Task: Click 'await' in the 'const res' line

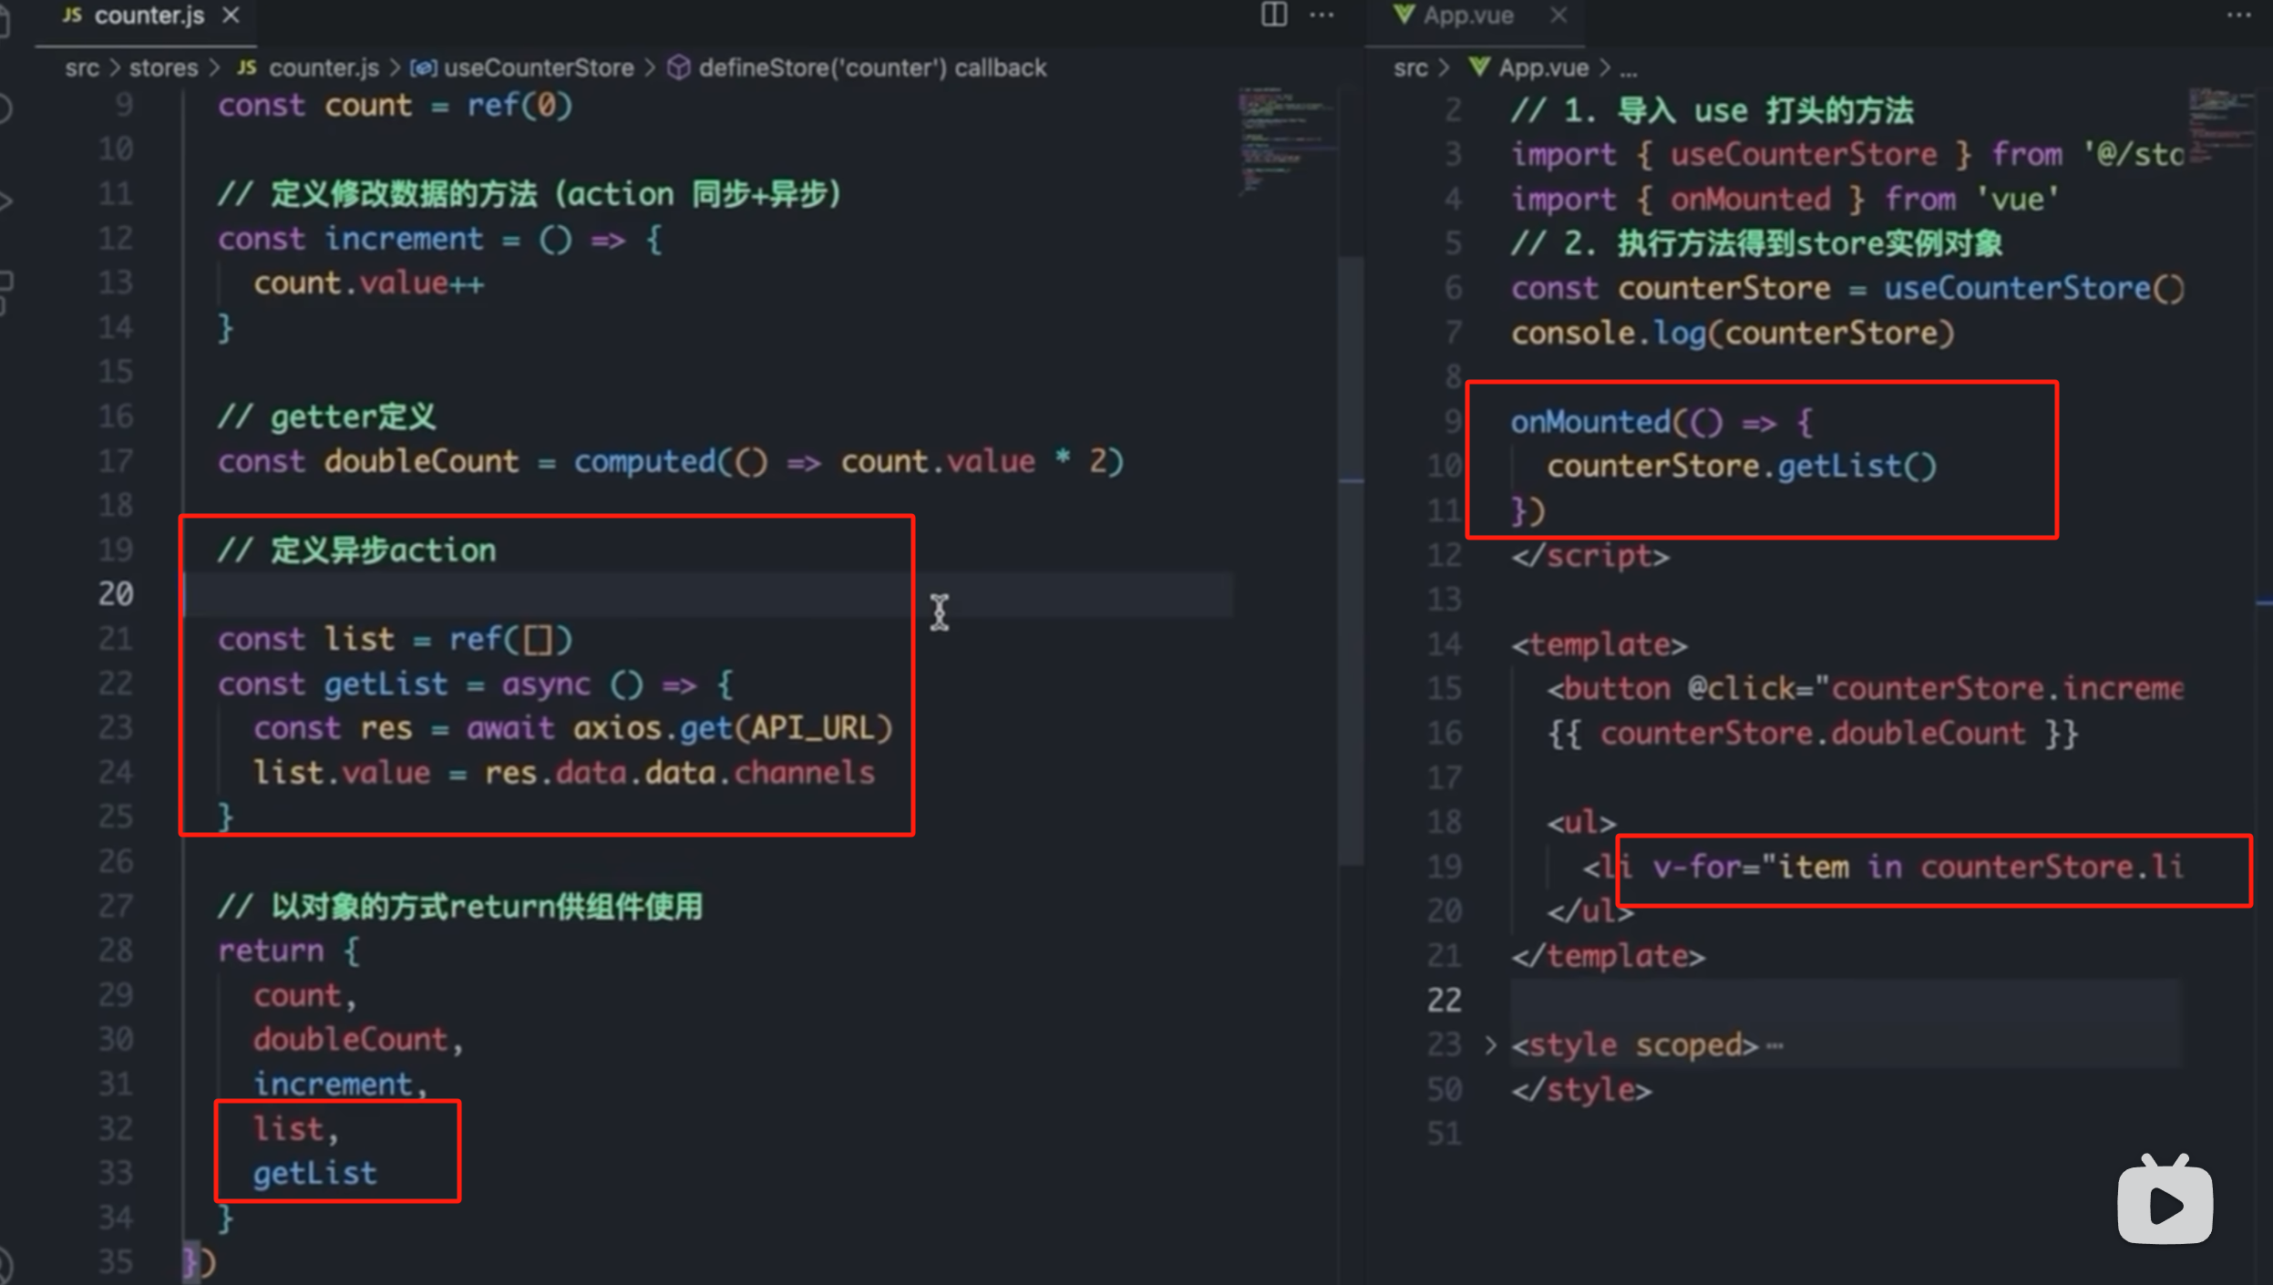Action: pyautogui.click(x=509, y=728)
